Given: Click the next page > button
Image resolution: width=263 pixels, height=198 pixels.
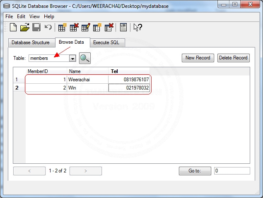Looking at the screenshot, I should pos(86,171).
